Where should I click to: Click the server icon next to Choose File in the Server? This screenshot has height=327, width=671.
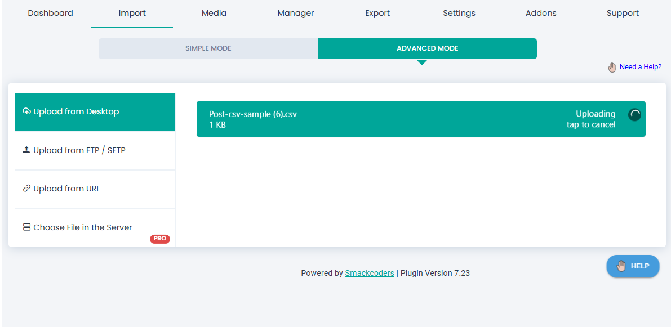click(27, 227)
